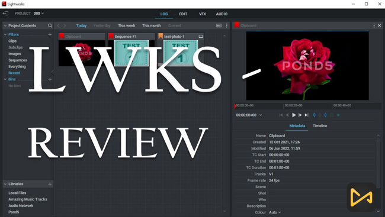Add a cue marker with diamond icon

338,115
